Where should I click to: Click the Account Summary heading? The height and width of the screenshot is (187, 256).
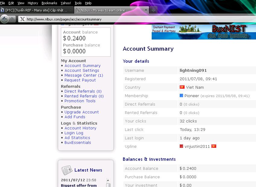[148, 49]
